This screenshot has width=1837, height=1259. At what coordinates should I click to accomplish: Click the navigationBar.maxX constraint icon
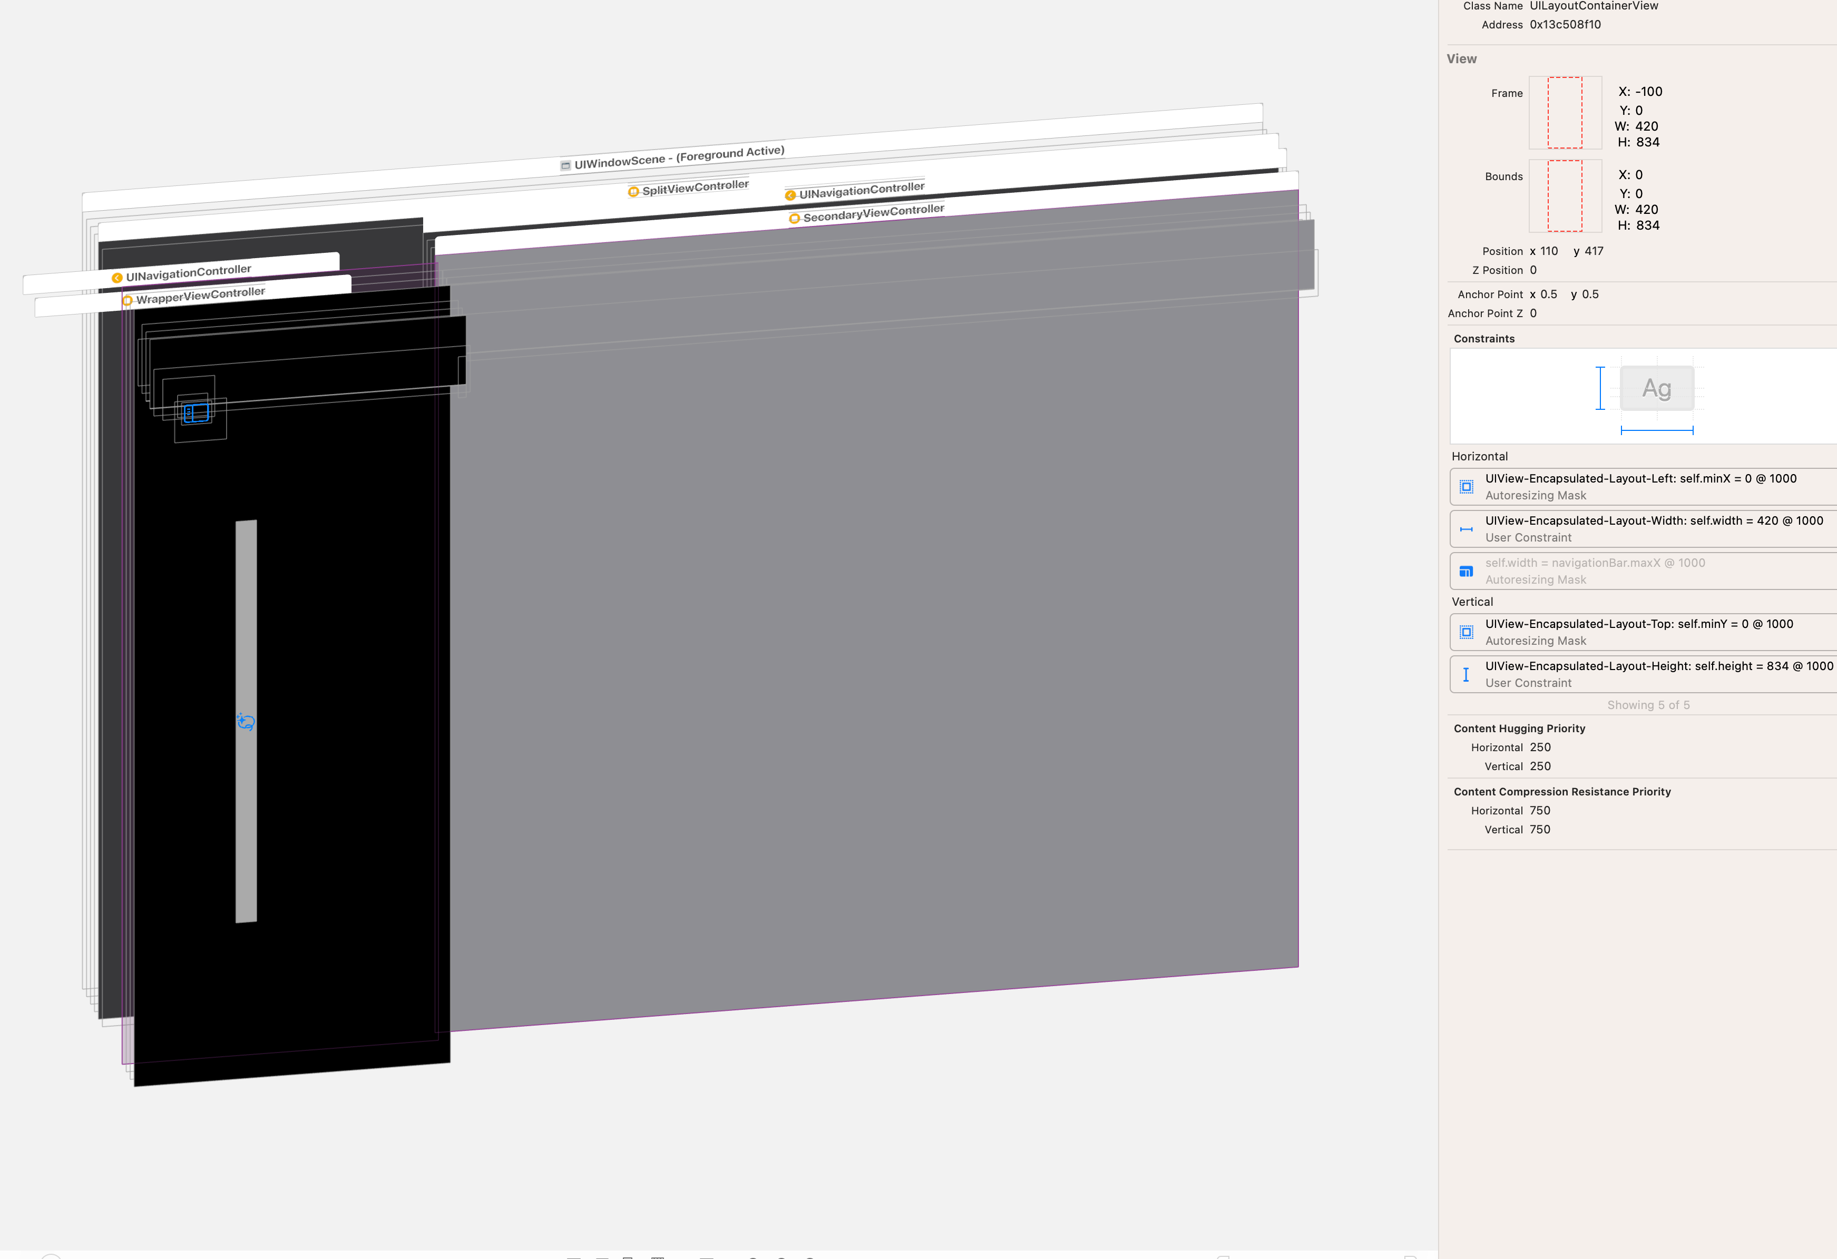click(1466, 572)
